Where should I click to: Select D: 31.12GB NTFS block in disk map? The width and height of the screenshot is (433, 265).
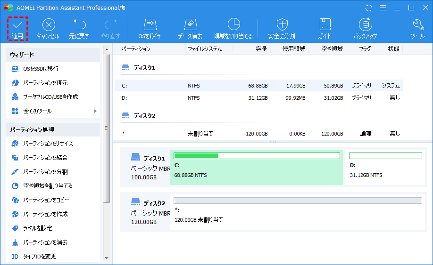coord(385,168)
